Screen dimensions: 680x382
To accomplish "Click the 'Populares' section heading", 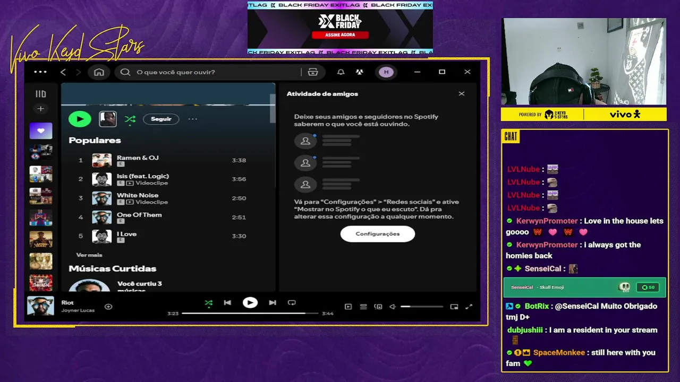I will 95,140.
